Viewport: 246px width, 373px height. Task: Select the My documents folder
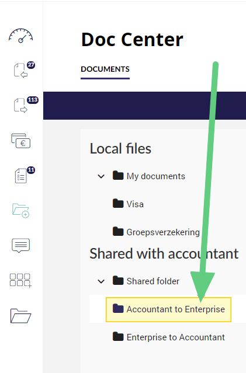[x=156, y=176]
